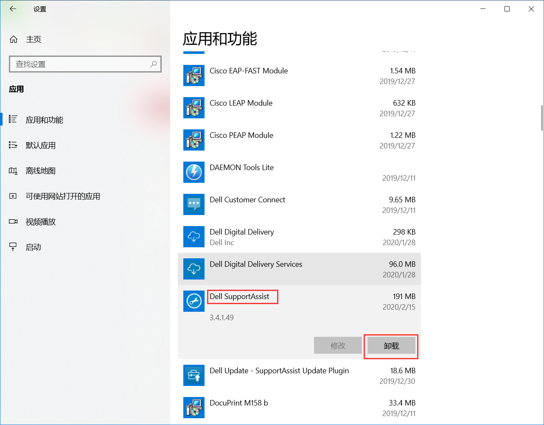This screenshot has height=425, width=544.
Task: Click the Dell Digital Delivery Services cloud icon
Action: pyautogui.click(x=194, y=269)
